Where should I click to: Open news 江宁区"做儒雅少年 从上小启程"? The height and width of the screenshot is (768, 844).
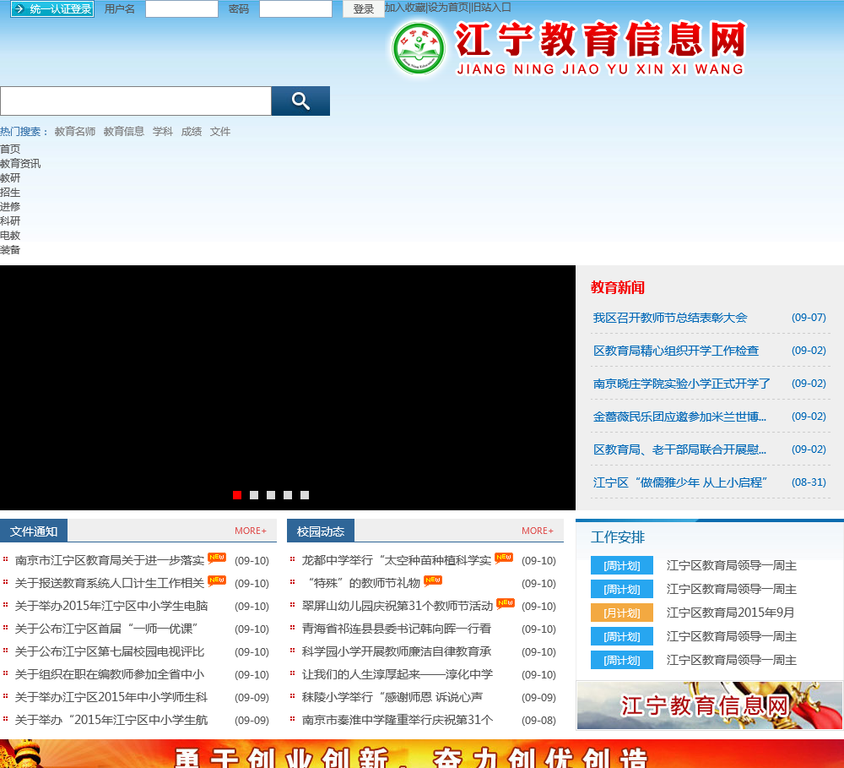coord(680,482)
